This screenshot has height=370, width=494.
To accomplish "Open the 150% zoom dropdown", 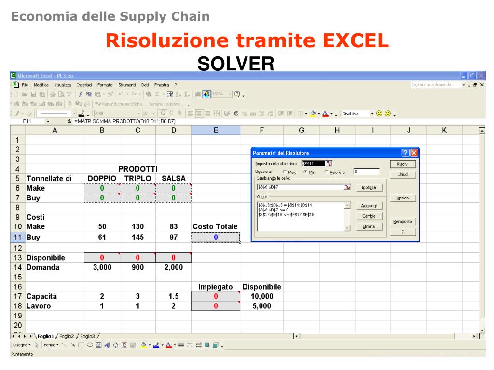I will [x=230, y=94].
